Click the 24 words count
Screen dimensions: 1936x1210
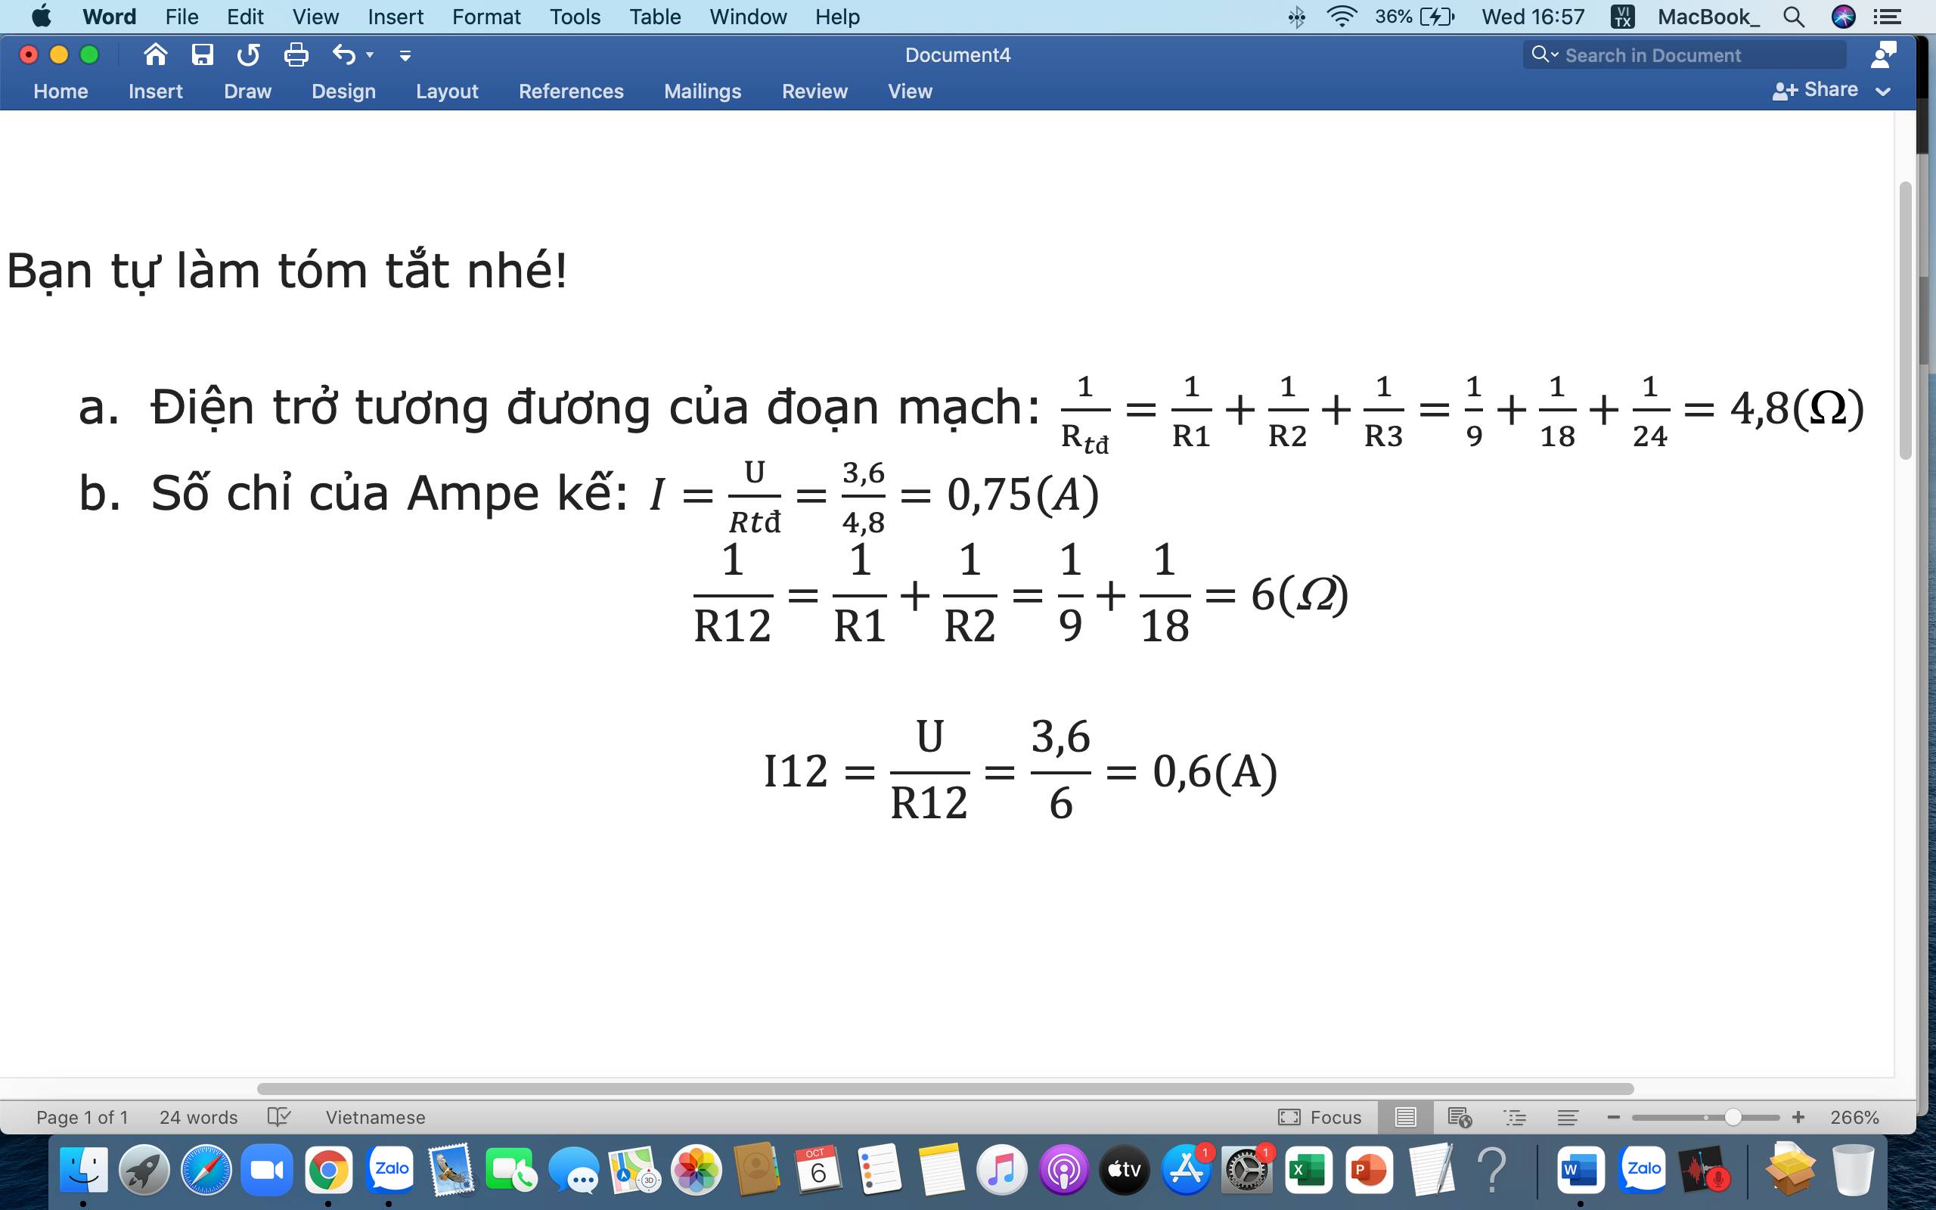198,1117
